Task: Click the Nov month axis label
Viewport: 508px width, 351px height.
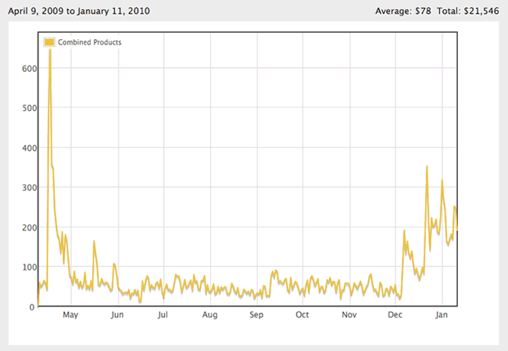Action: (349, 315)
